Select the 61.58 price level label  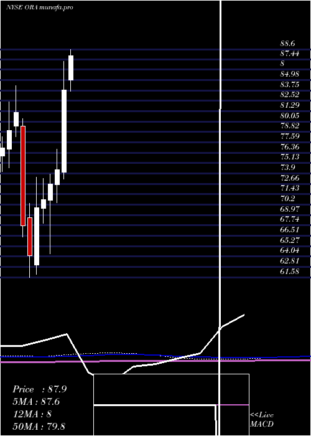click(x=290, y=271)
